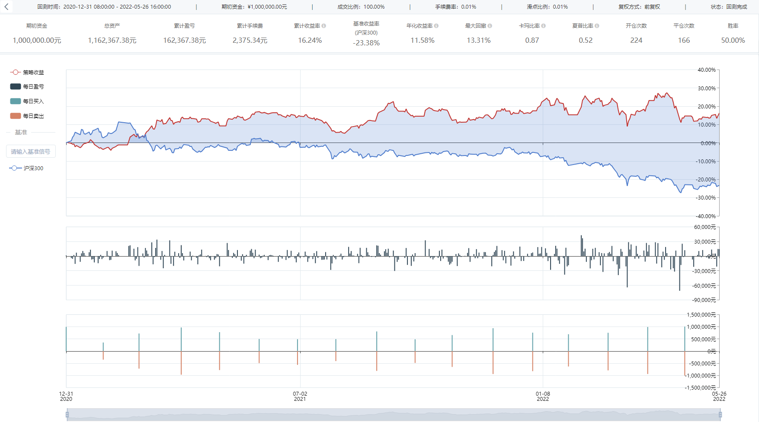Click the 07-02 2021 axis date label
The height and width of the screenshot is (422, 759).
[x=300, y=396]
